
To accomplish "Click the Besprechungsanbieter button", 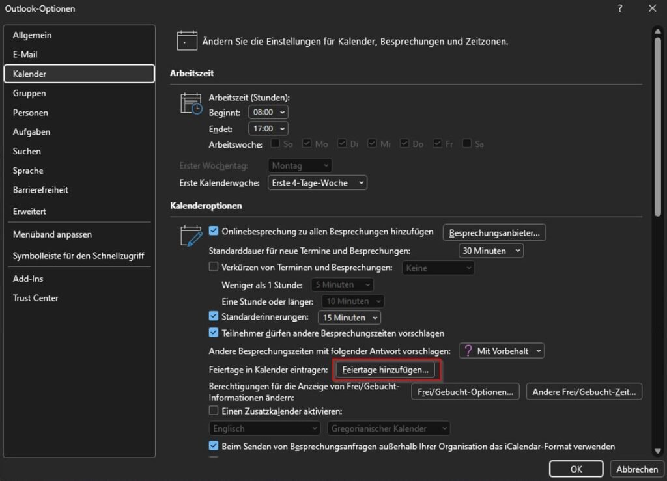I will coord(494,233).
